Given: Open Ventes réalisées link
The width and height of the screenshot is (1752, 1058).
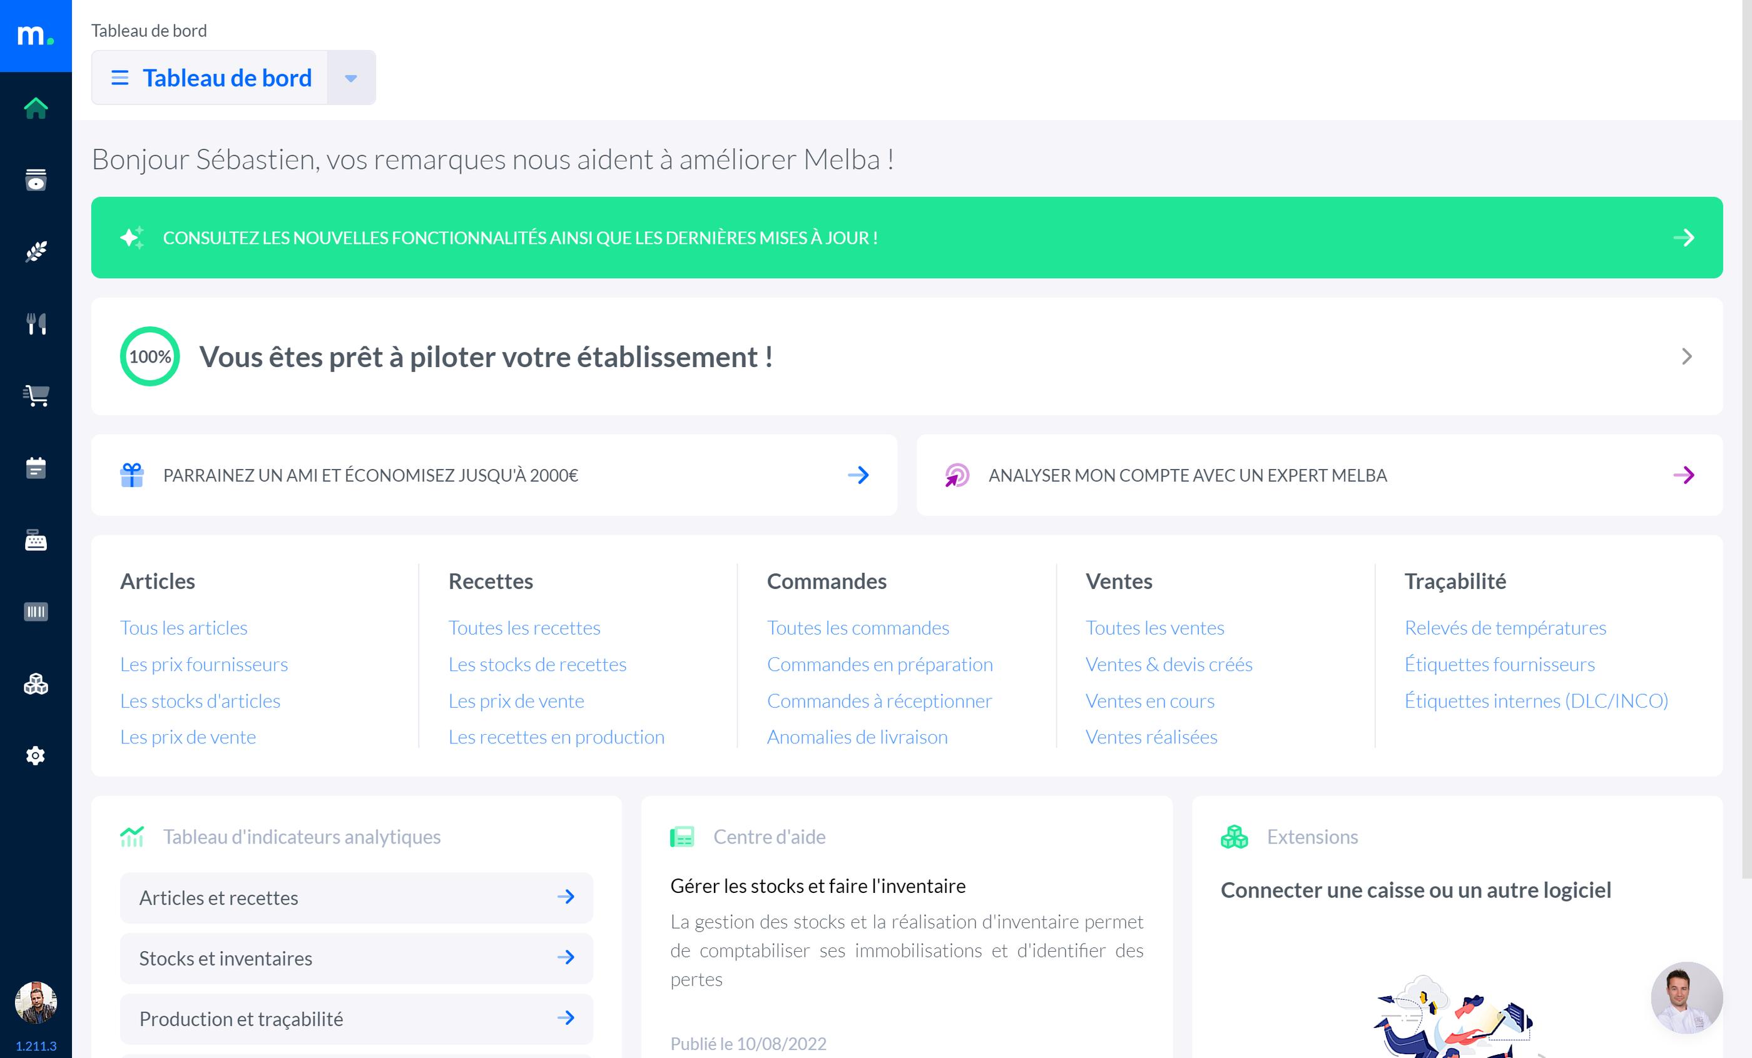Looking at the screenshot, I should (1151, 737).
